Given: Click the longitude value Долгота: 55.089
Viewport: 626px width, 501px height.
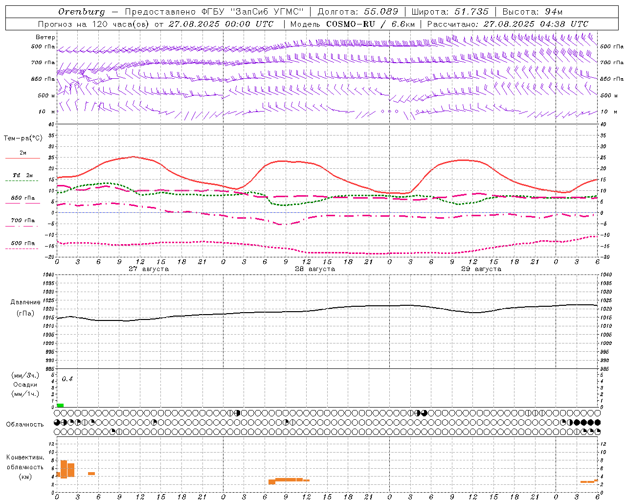Looking at the screenshot, I should click(358, 12).
